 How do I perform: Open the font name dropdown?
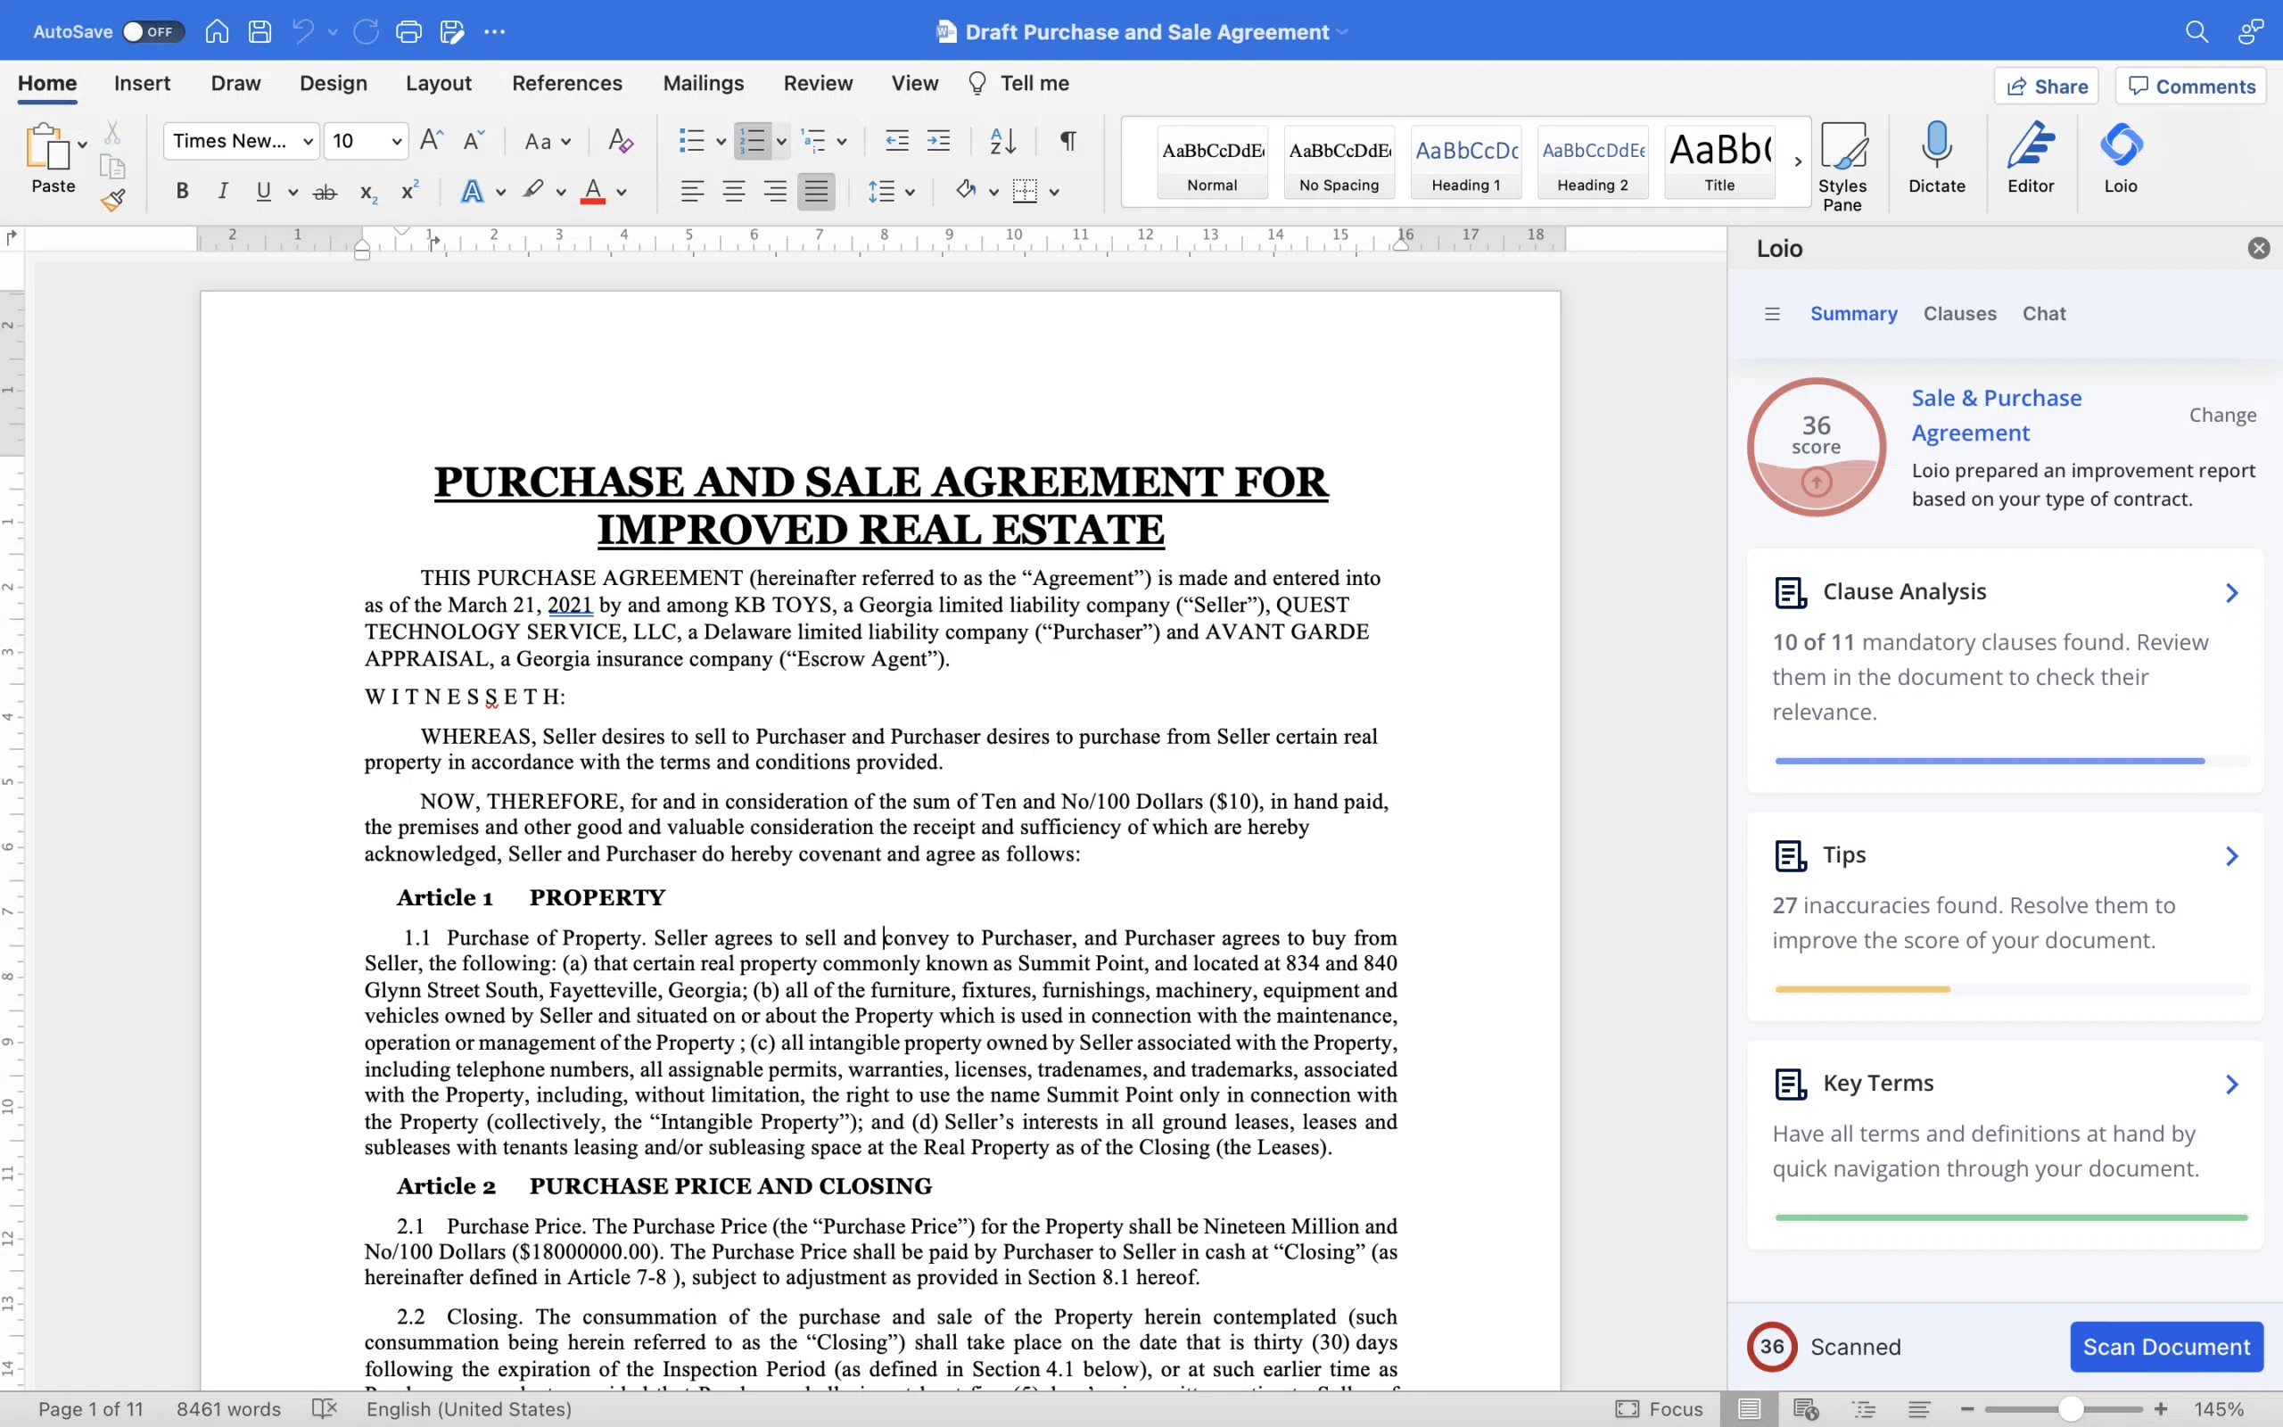click(308, 141)
